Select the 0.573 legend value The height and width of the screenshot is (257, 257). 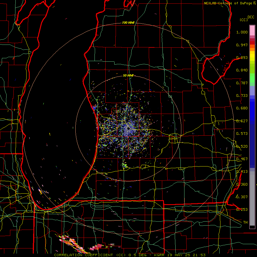pos(242,134)
